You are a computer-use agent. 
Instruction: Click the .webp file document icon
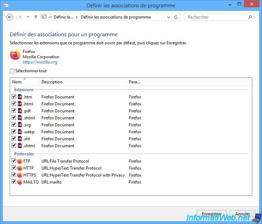click(20, 132)
